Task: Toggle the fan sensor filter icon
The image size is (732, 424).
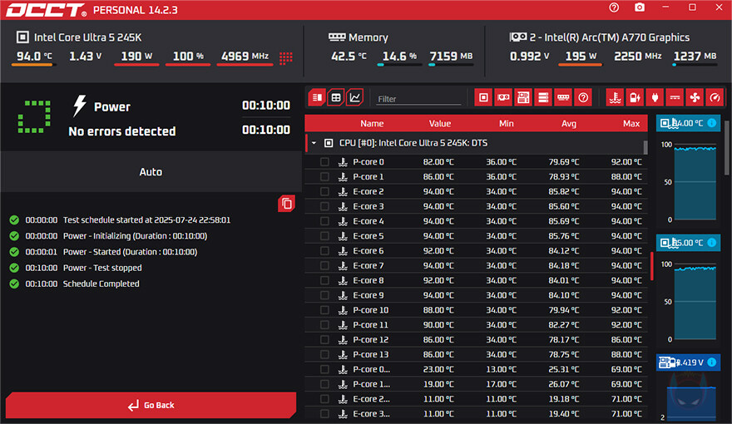Action: click(x=695, y=97)
